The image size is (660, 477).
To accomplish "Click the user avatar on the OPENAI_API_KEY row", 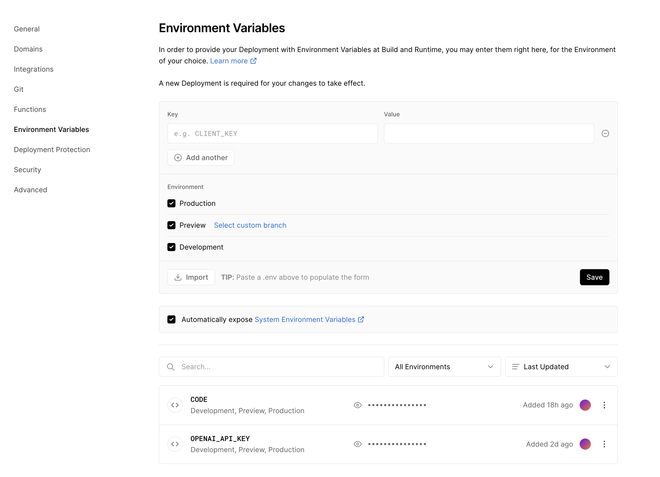I will [x=585, y=444].
